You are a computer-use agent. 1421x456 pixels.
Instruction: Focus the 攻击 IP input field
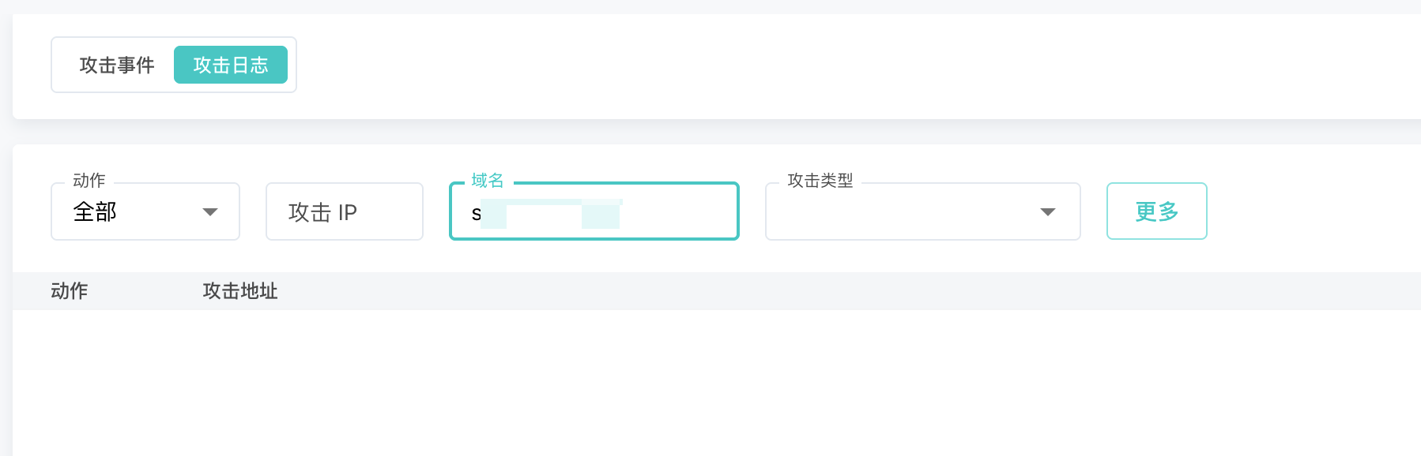(x=345, y=211)
